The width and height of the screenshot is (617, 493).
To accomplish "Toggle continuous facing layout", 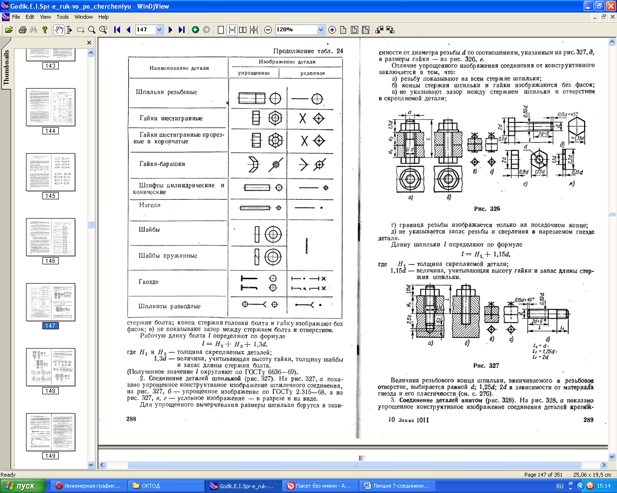I will 254,30.
